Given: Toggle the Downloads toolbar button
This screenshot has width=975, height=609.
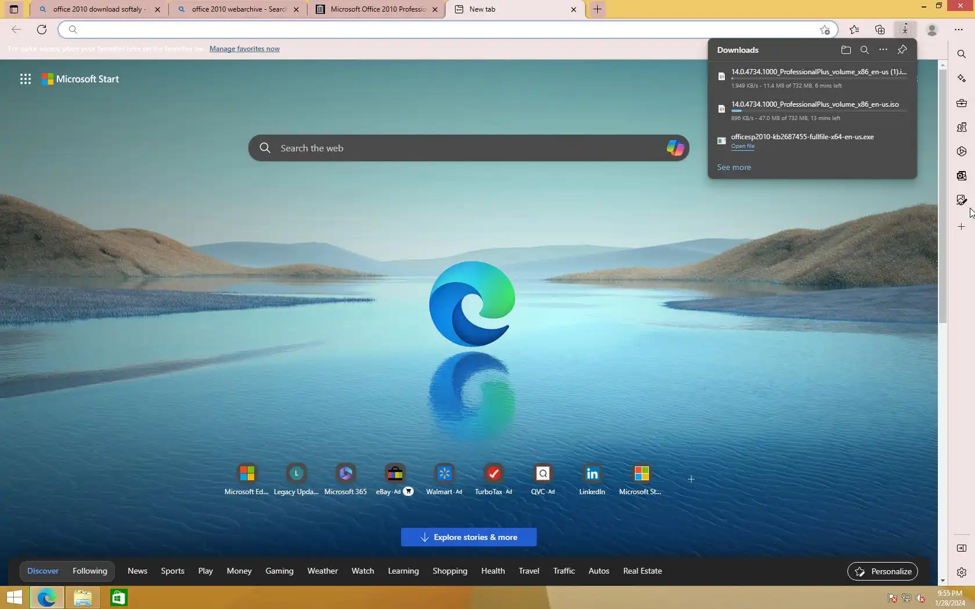Looking at the screenshot, I should click(x=905, y=30).
